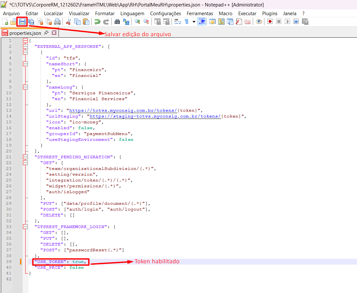Close the properties.json tab
The image size is (357, 293).
tap(54, 33)
